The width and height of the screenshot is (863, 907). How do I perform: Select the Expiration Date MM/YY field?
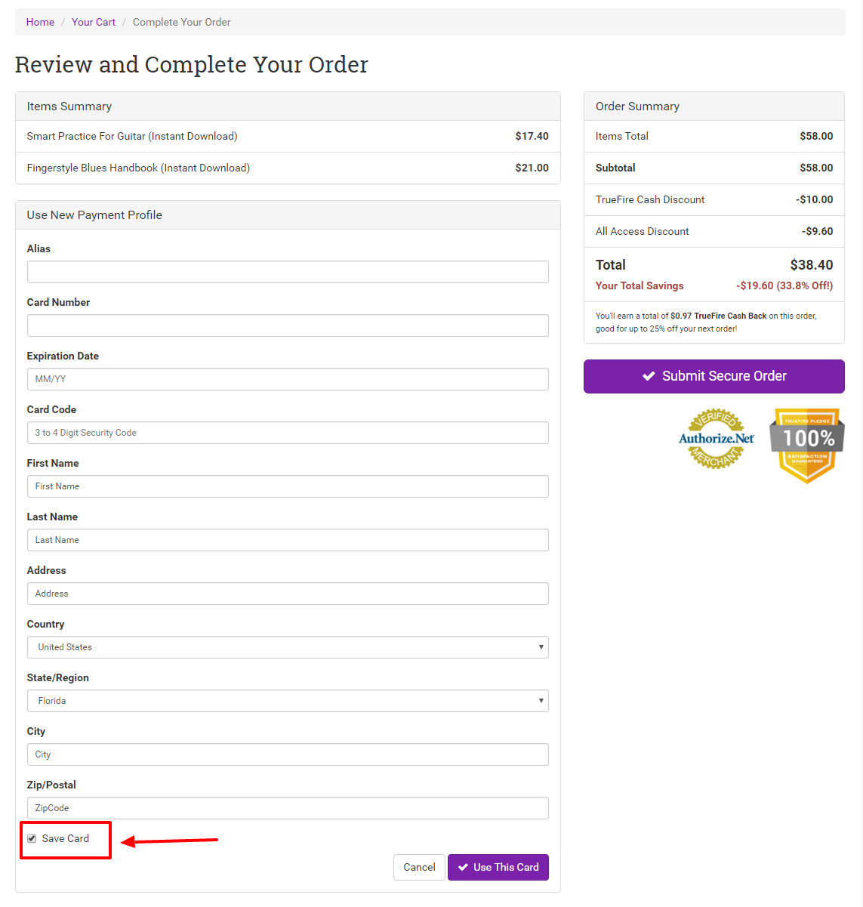288,379
